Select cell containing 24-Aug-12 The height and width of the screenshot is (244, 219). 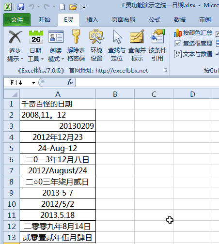pos(58,148)
